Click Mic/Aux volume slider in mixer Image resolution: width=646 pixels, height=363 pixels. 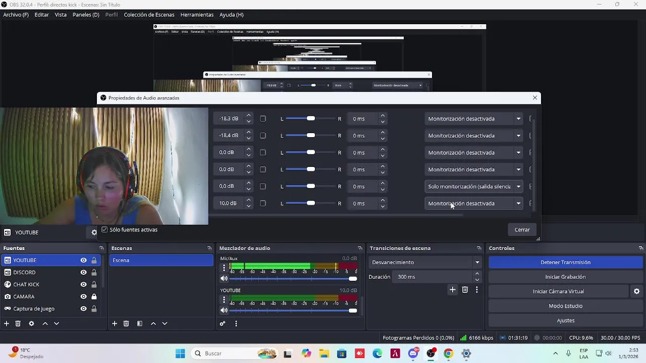(x=293, y=278)
